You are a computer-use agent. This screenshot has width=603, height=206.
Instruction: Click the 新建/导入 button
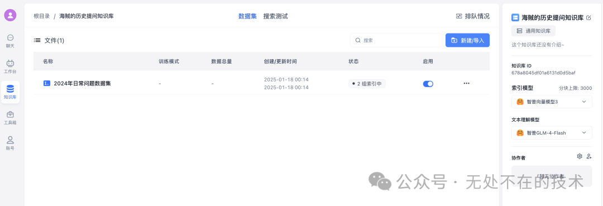(x=467, y=40)
